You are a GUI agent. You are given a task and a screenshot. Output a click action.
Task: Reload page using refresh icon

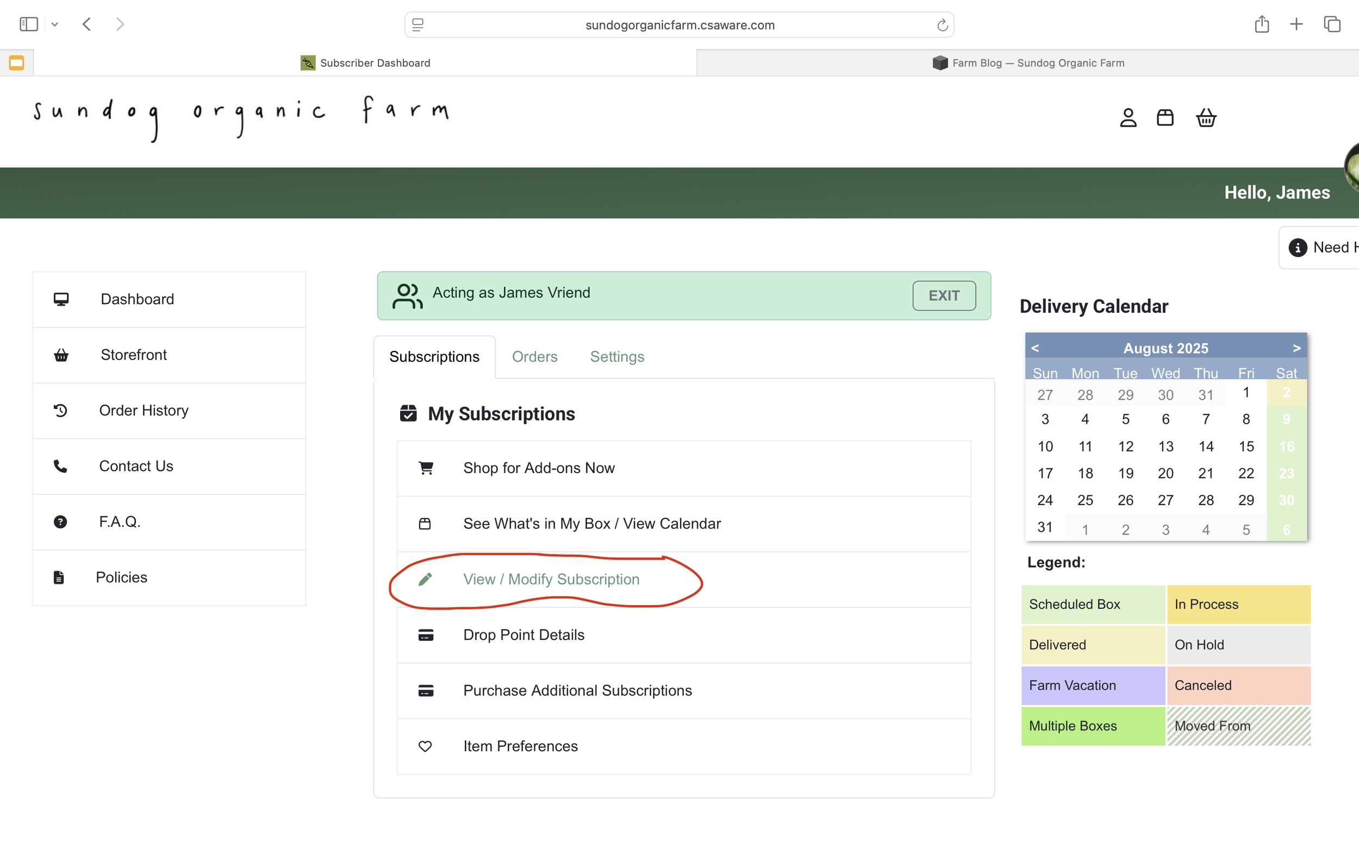click(942, 26)
